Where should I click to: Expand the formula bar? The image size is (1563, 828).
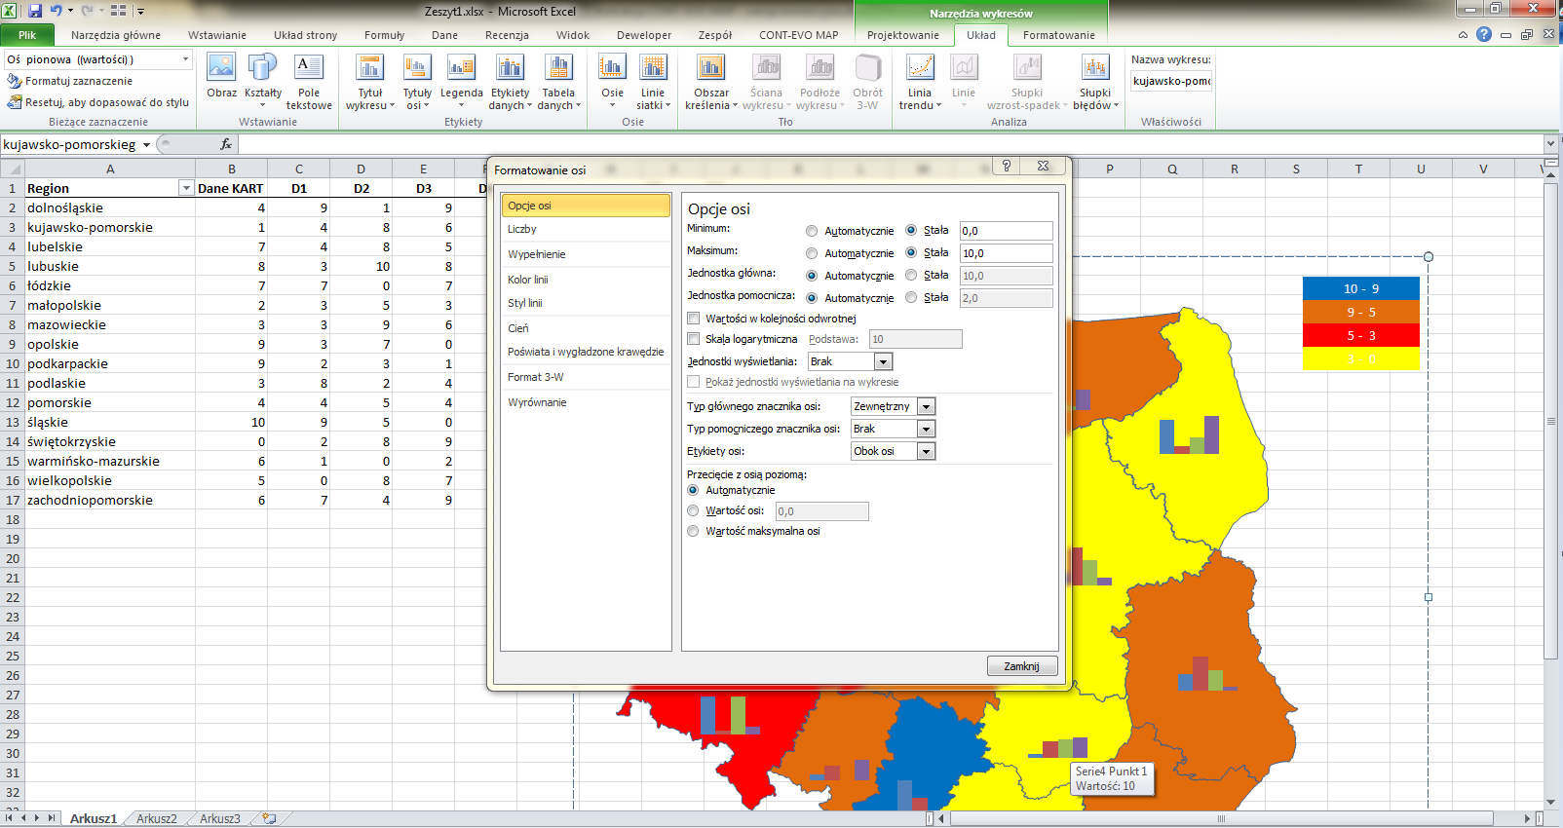[1550, 144]
